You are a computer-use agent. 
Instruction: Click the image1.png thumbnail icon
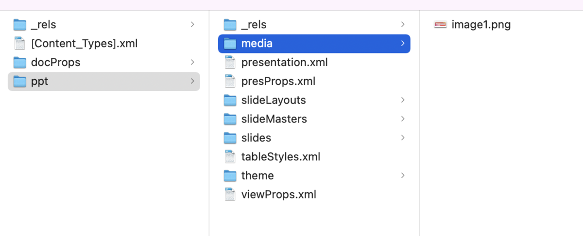coord(440,24)
